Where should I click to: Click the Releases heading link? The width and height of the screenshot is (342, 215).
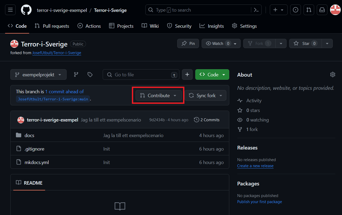[x=247, y=148]
